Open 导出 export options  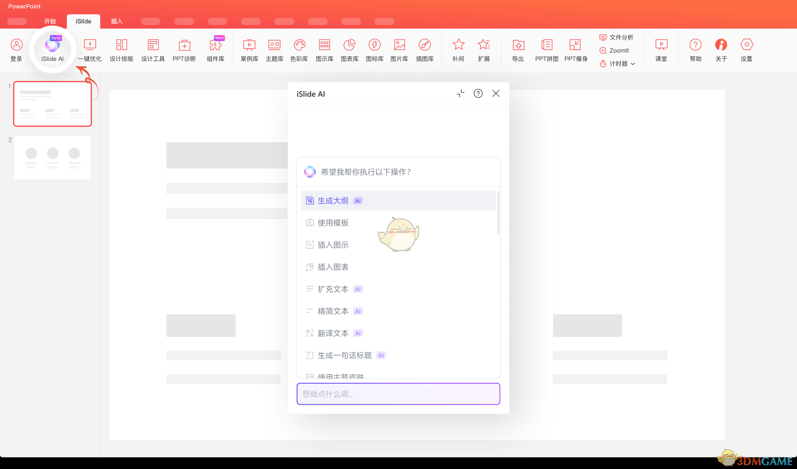click(518, 49)
